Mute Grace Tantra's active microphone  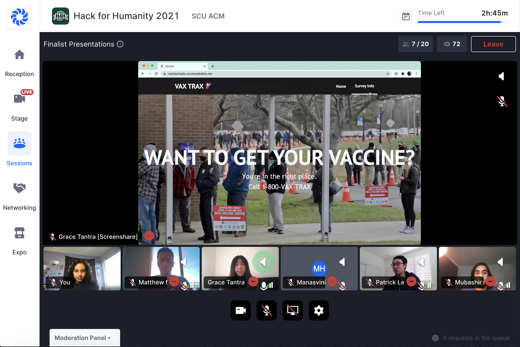(264, 285)
